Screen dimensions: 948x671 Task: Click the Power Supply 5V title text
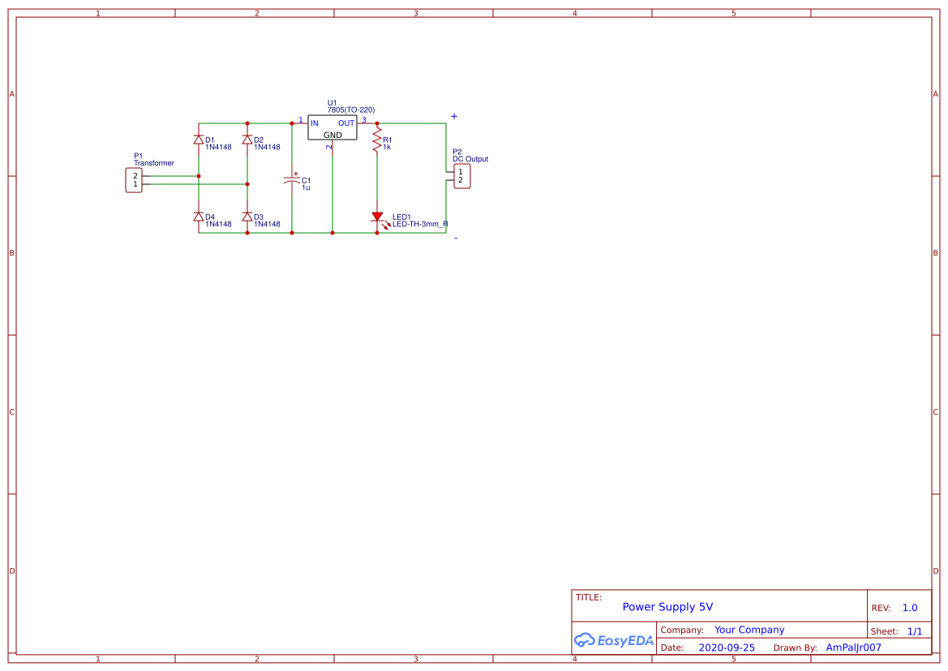point(667,606)
